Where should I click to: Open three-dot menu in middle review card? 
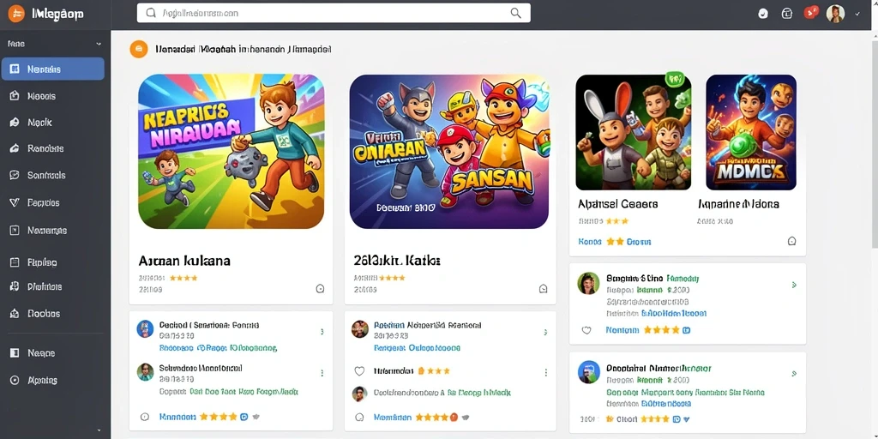pos(545,372)
